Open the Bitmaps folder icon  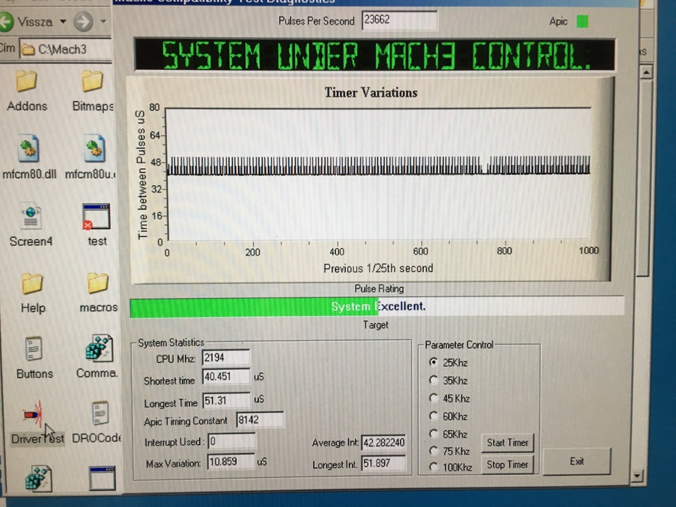tap(92, 82)
